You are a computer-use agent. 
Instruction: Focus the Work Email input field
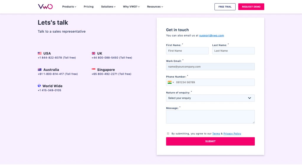[x=210, y=66]
